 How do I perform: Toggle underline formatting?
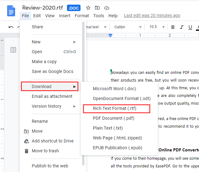[190, 27]
